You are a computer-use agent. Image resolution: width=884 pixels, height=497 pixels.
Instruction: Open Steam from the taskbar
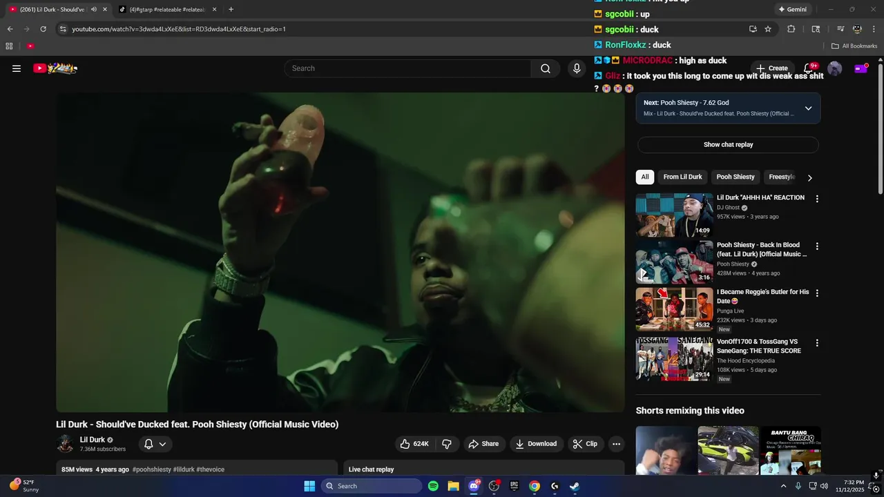(574, 486)
